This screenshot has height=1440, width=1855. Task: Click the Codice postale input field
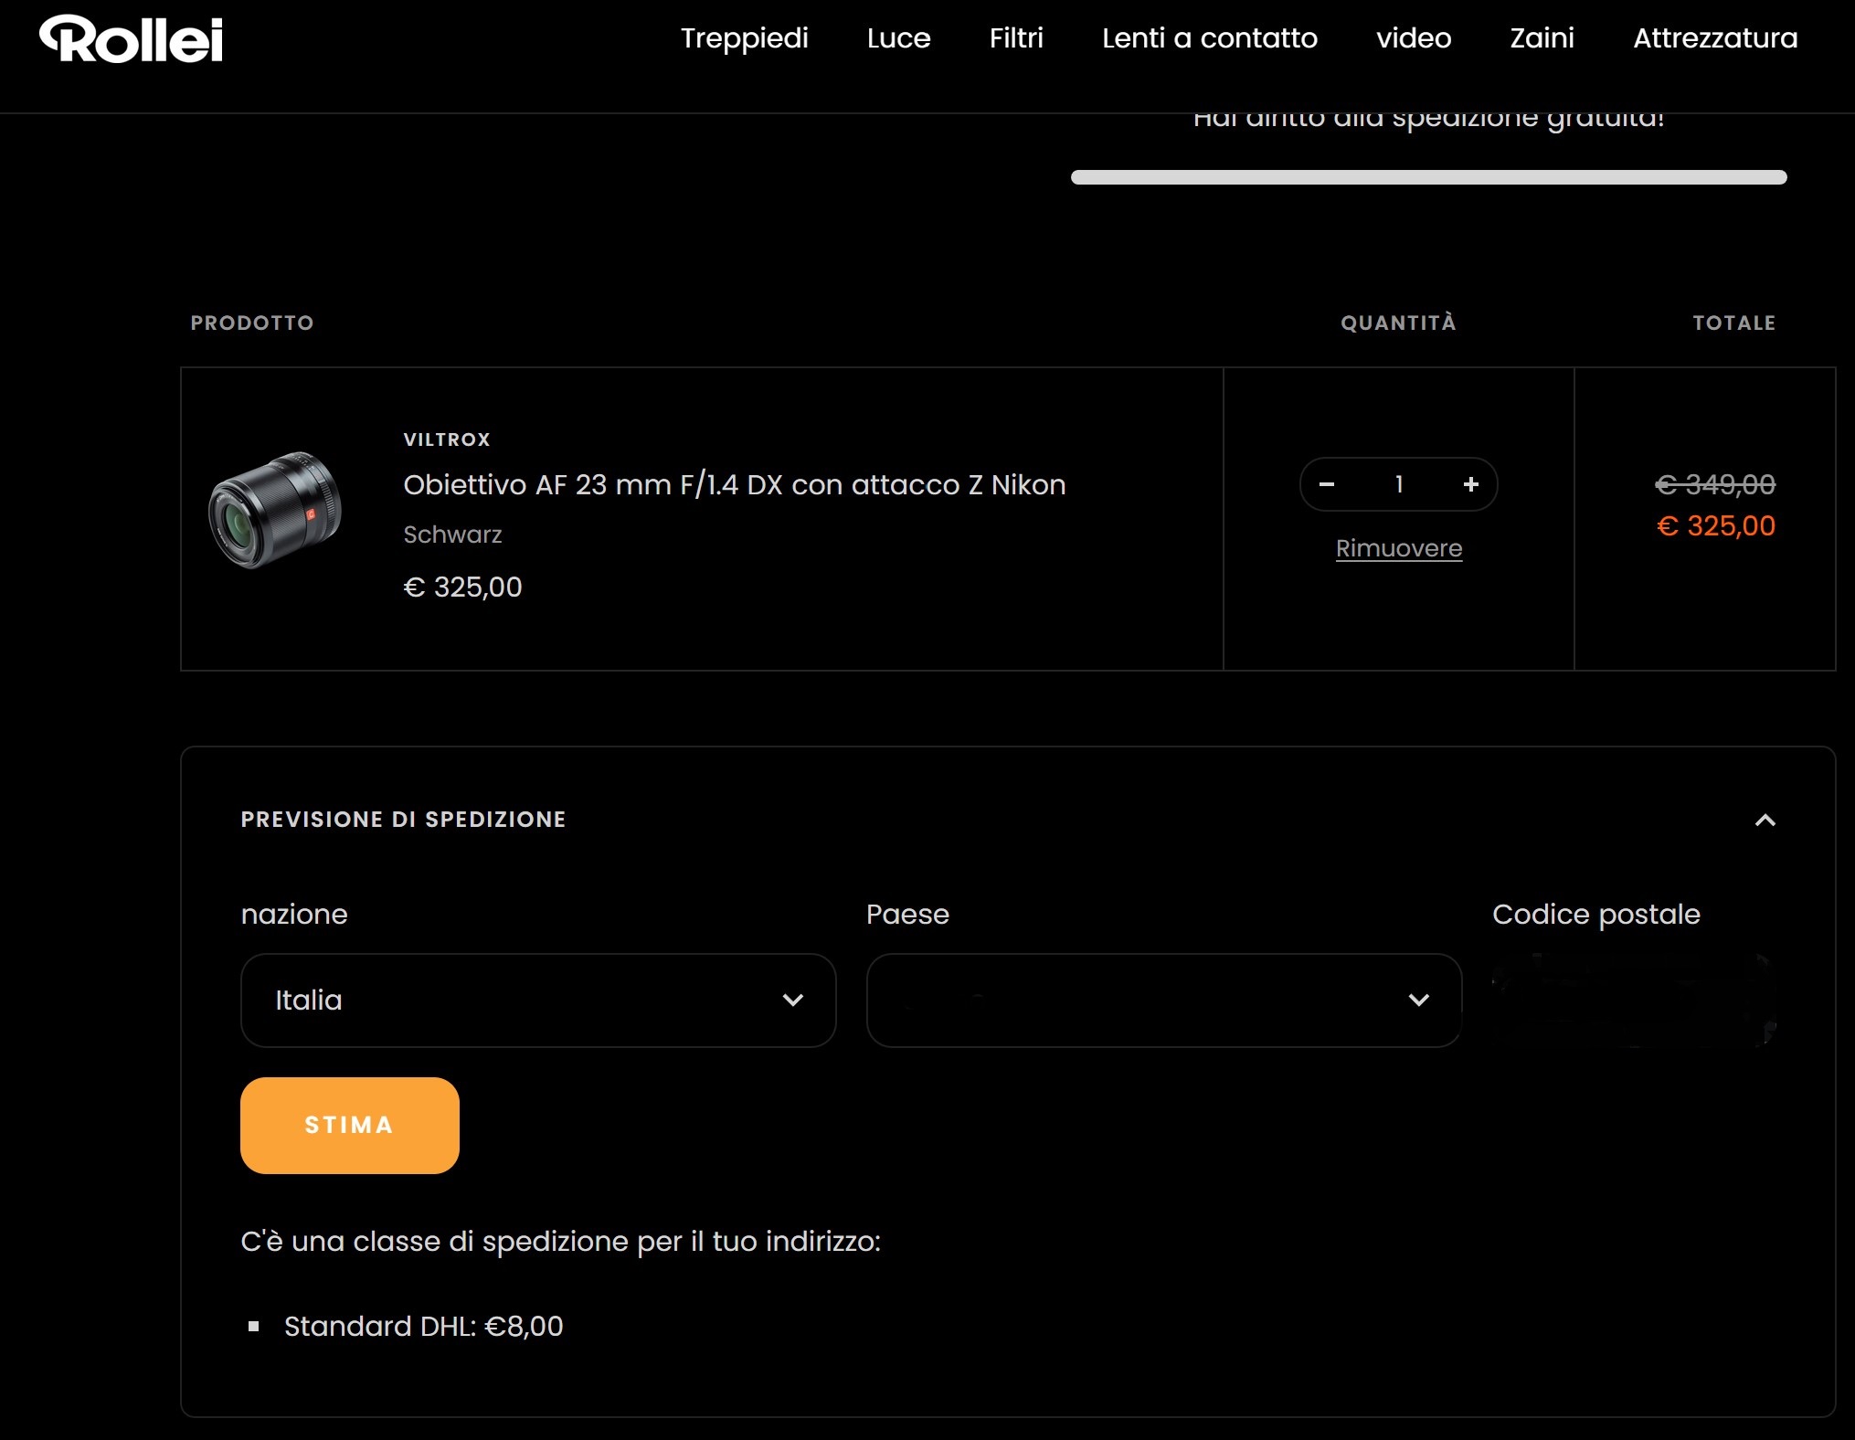(1634, 1001)
